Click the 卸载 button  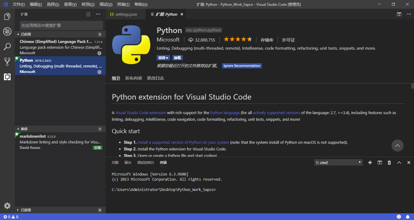(178, 58)
